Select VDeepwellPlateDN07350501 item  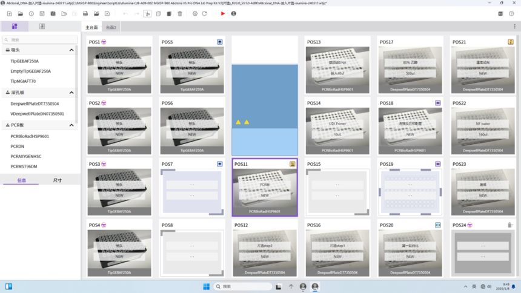coord(37,114)
